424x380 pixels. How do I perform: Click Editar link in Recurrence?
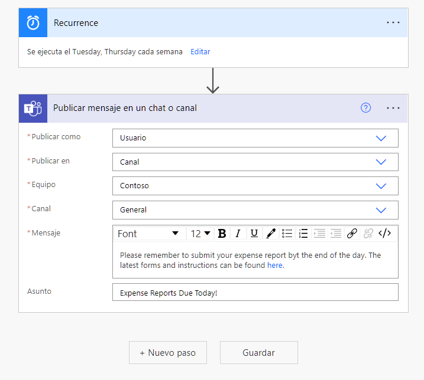pyautogui.click(x=200, y=51)
